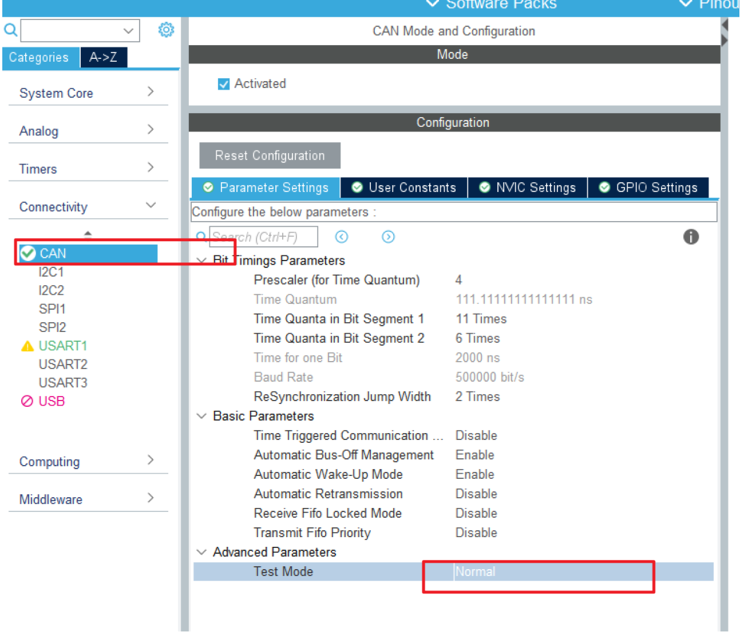The width and height of the screenshot is (744, 632).
Task: Change Receive Fifo Locked Mode Disable value
Action: (x=476, y=513)
